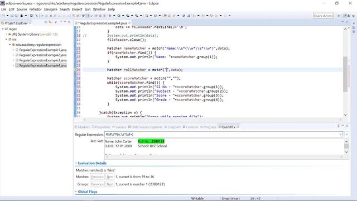
Task: Click the editor vertical scrollbar thumb
Action: click(345, 74)
